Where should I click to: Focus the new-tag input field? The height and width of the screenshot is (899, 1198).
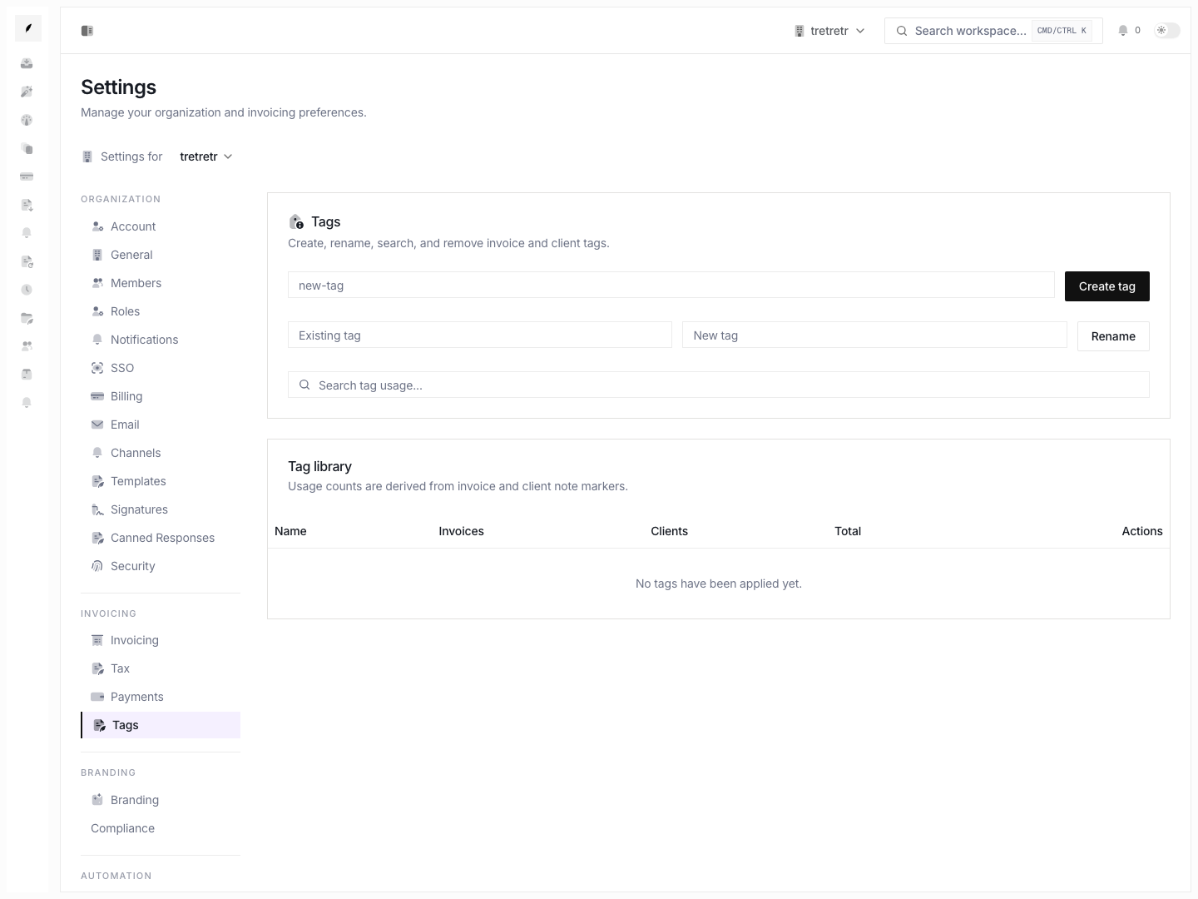click(x=671, y=285)
